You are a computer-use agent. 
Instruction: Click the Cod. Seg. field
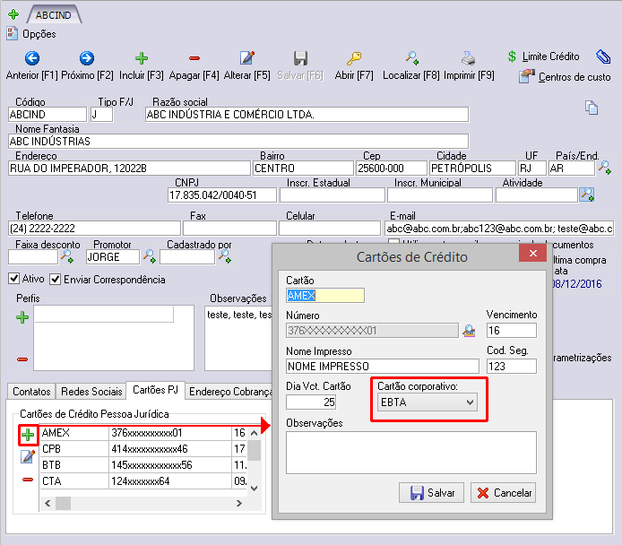point(512,366)
